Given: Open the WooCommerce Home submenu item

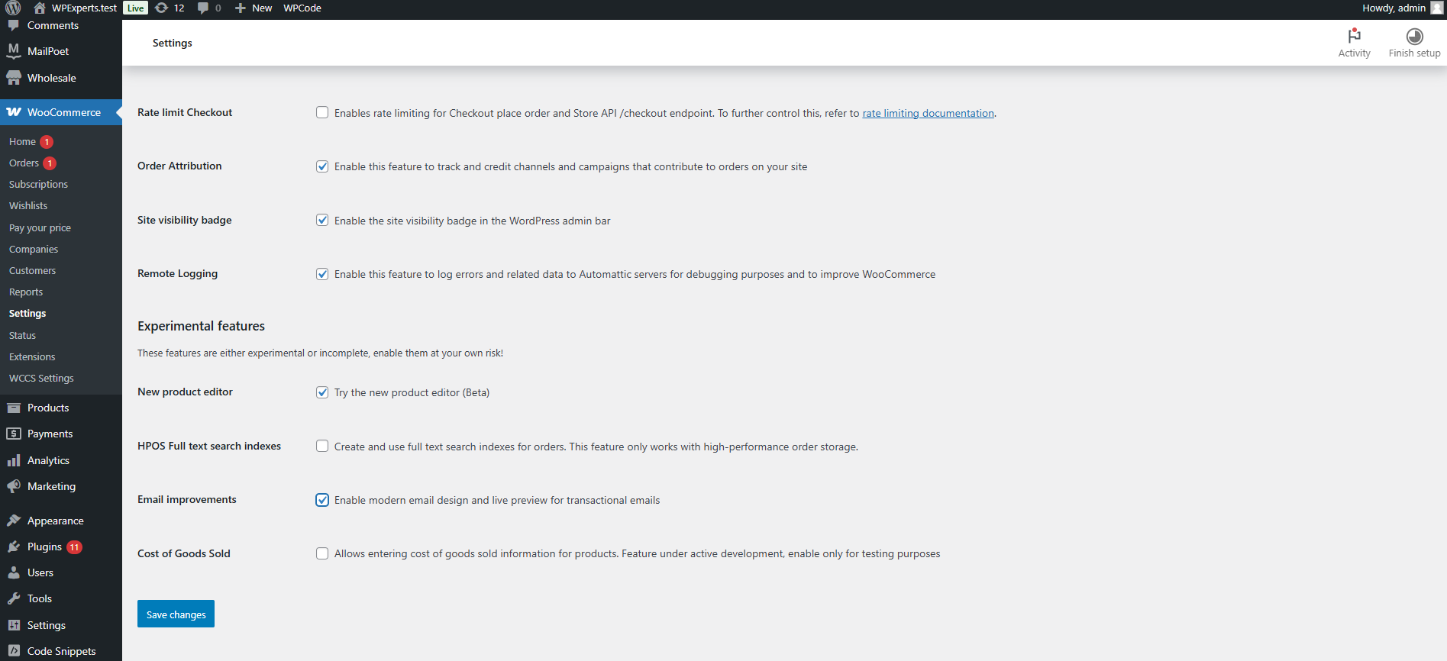Looking at the screenshot, I should [22, 141].
